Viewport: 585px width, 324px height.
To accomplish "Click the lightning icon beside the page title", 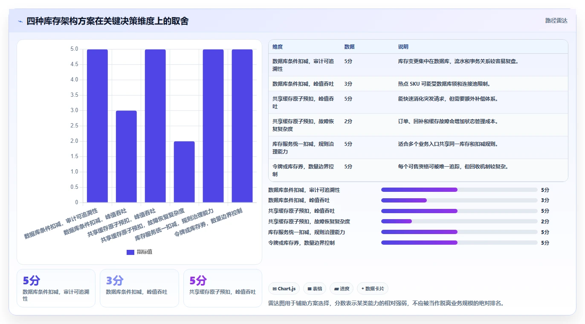I will click(20, 21).
